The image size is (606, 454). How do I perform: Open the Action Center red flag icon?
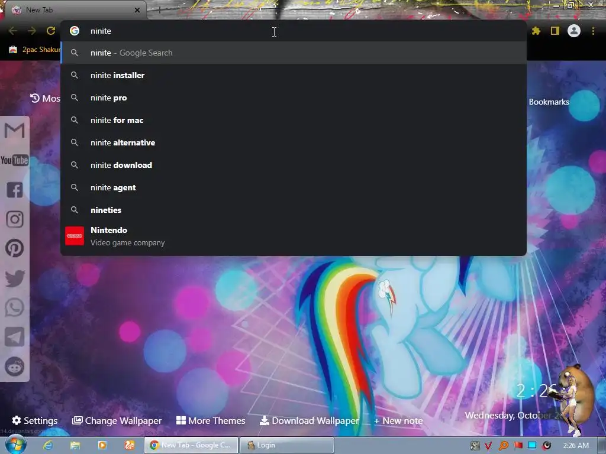[518, 446]
